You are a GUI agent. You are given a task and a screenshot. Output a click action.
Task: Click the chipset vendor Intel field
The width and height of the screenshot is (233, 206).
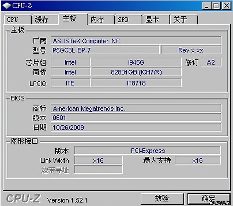(70, 62)
